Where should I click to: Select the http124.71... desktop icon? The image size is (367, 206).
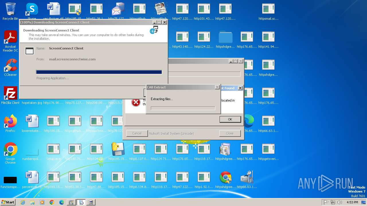pos(161,152)
